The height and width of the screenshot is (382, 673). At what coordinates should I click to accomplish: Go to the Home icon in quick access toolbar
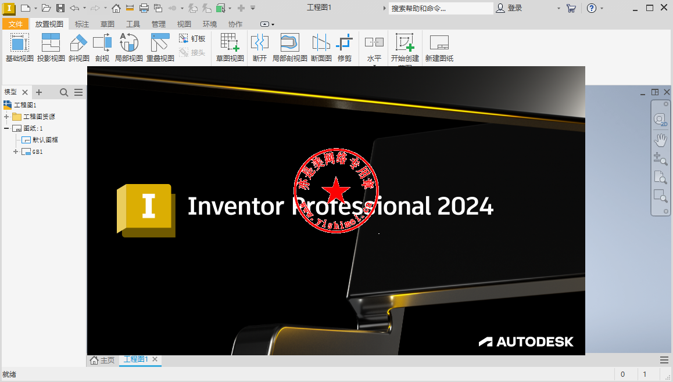click(116, 8)
